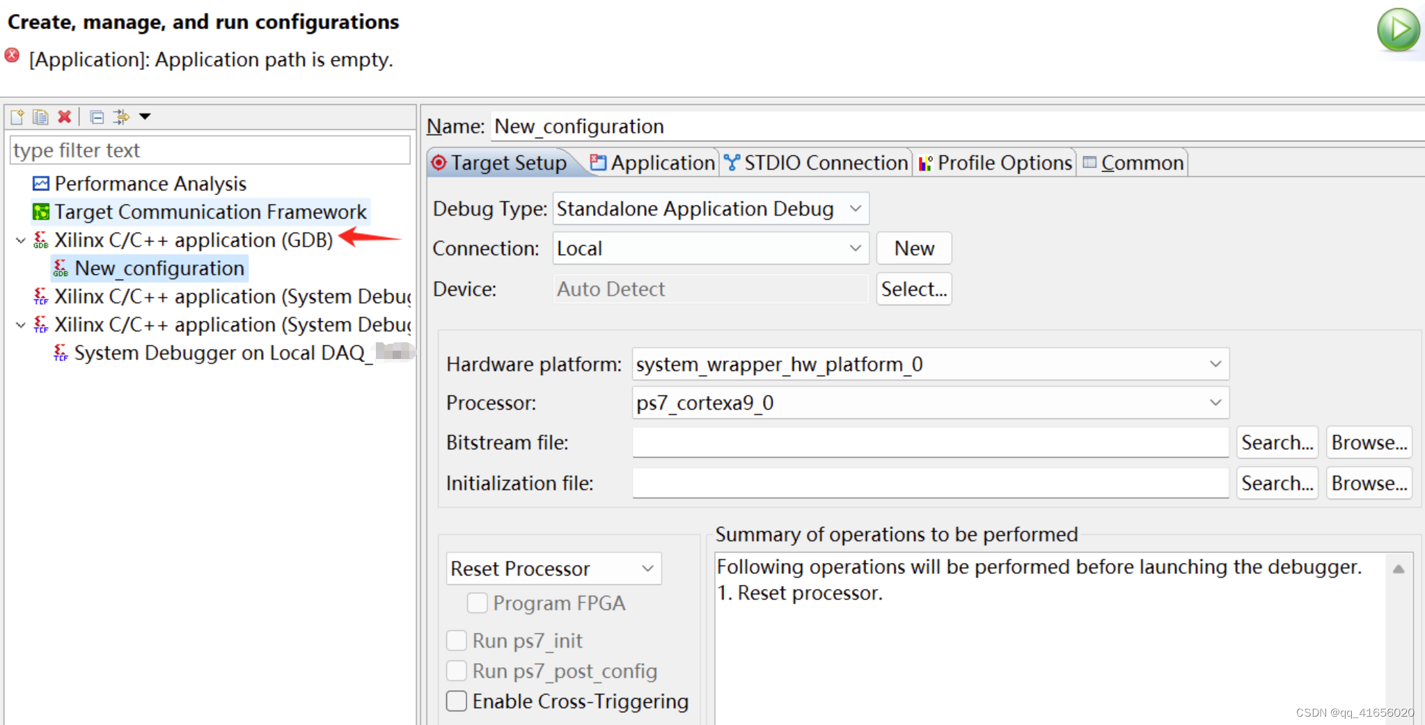1425x725 pixels.
Task: Collapse the Xilinx C/C++ application (GDB) node
Action: (x=19, y=240)
